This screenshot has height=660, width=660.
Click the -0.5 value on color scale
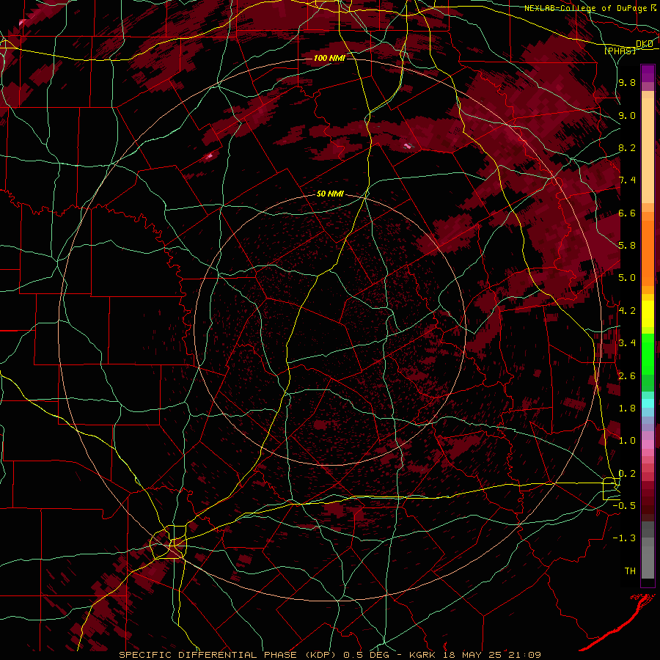coord(624,506)
